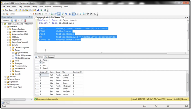Open an Analysis Services DMX Query

23,10
